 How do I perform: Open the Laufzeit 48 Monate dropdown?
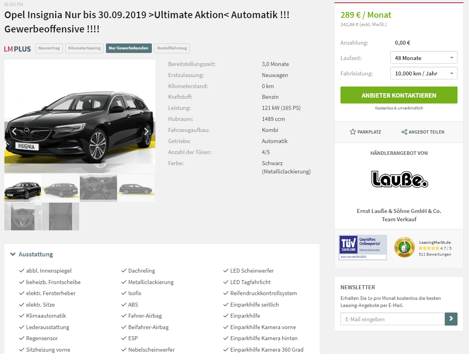click(424, 58)
